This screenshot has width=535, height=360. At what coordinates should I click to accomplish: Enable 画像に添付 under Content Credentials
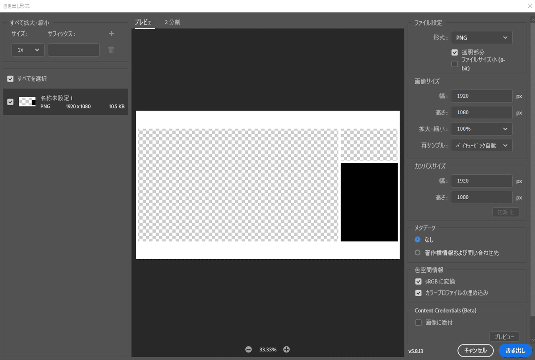[418, 322]
